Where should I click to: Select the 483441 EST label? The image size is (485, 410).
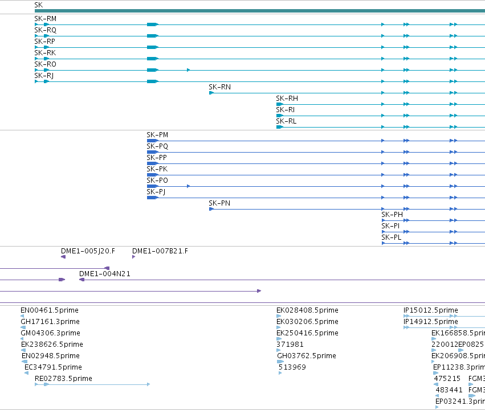click(x=449, y=391)
